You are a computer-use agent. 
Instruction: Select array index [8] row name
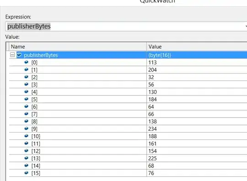coord(34,122)
